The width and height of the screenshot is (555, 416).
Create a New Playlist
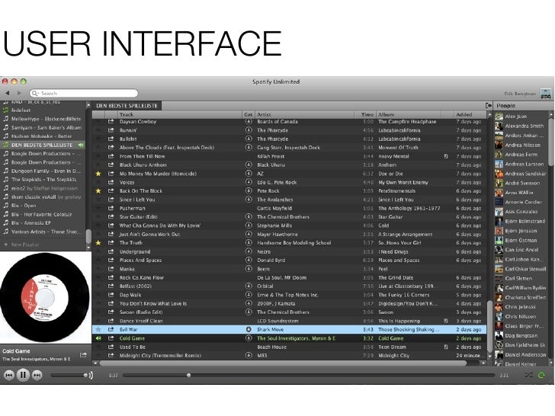(x=21, y=245)
